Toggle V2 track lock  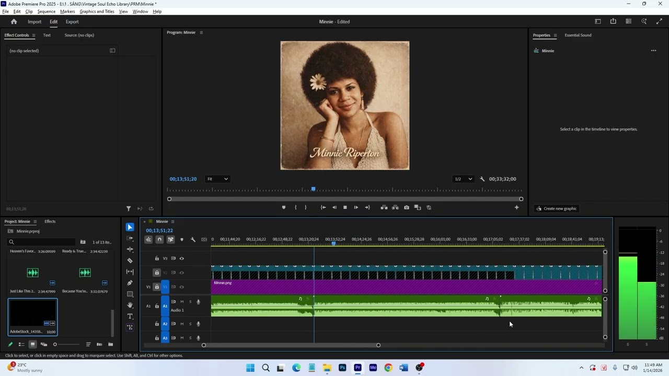(x=156, y=273)
